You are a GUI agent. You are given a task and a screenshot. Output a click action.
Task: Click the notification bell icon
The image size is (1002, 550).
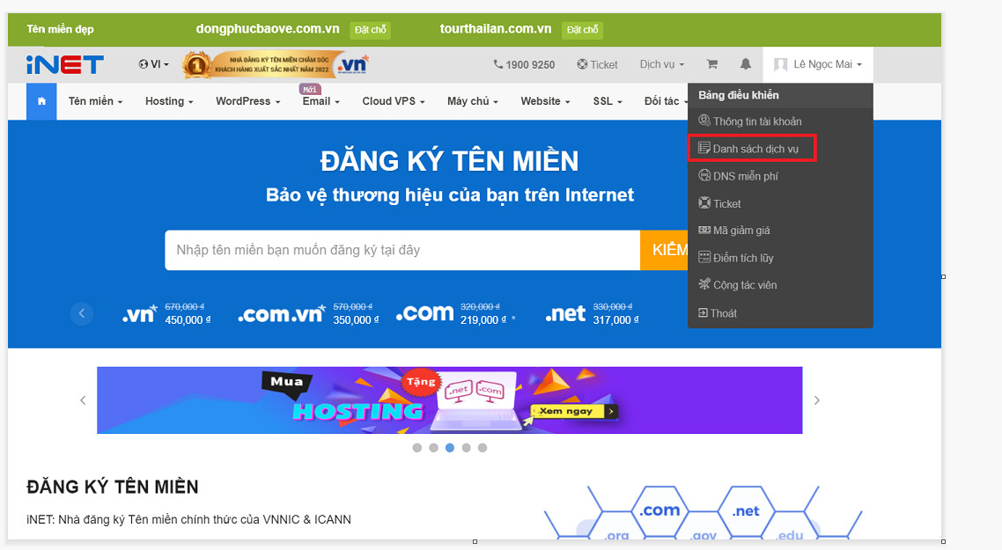[745, 64]
